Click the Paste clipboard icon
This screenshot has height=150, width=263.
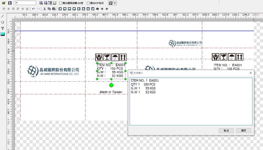(x=54, y=9)
